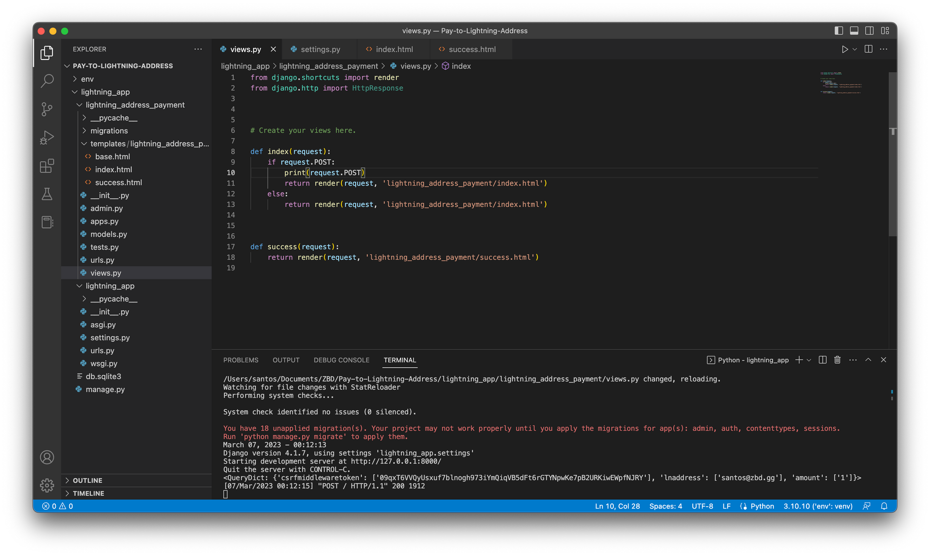Open notifications bell in status bar
Image resolution: width=930 pixels, height=556 pixels.
coord(884,506)
